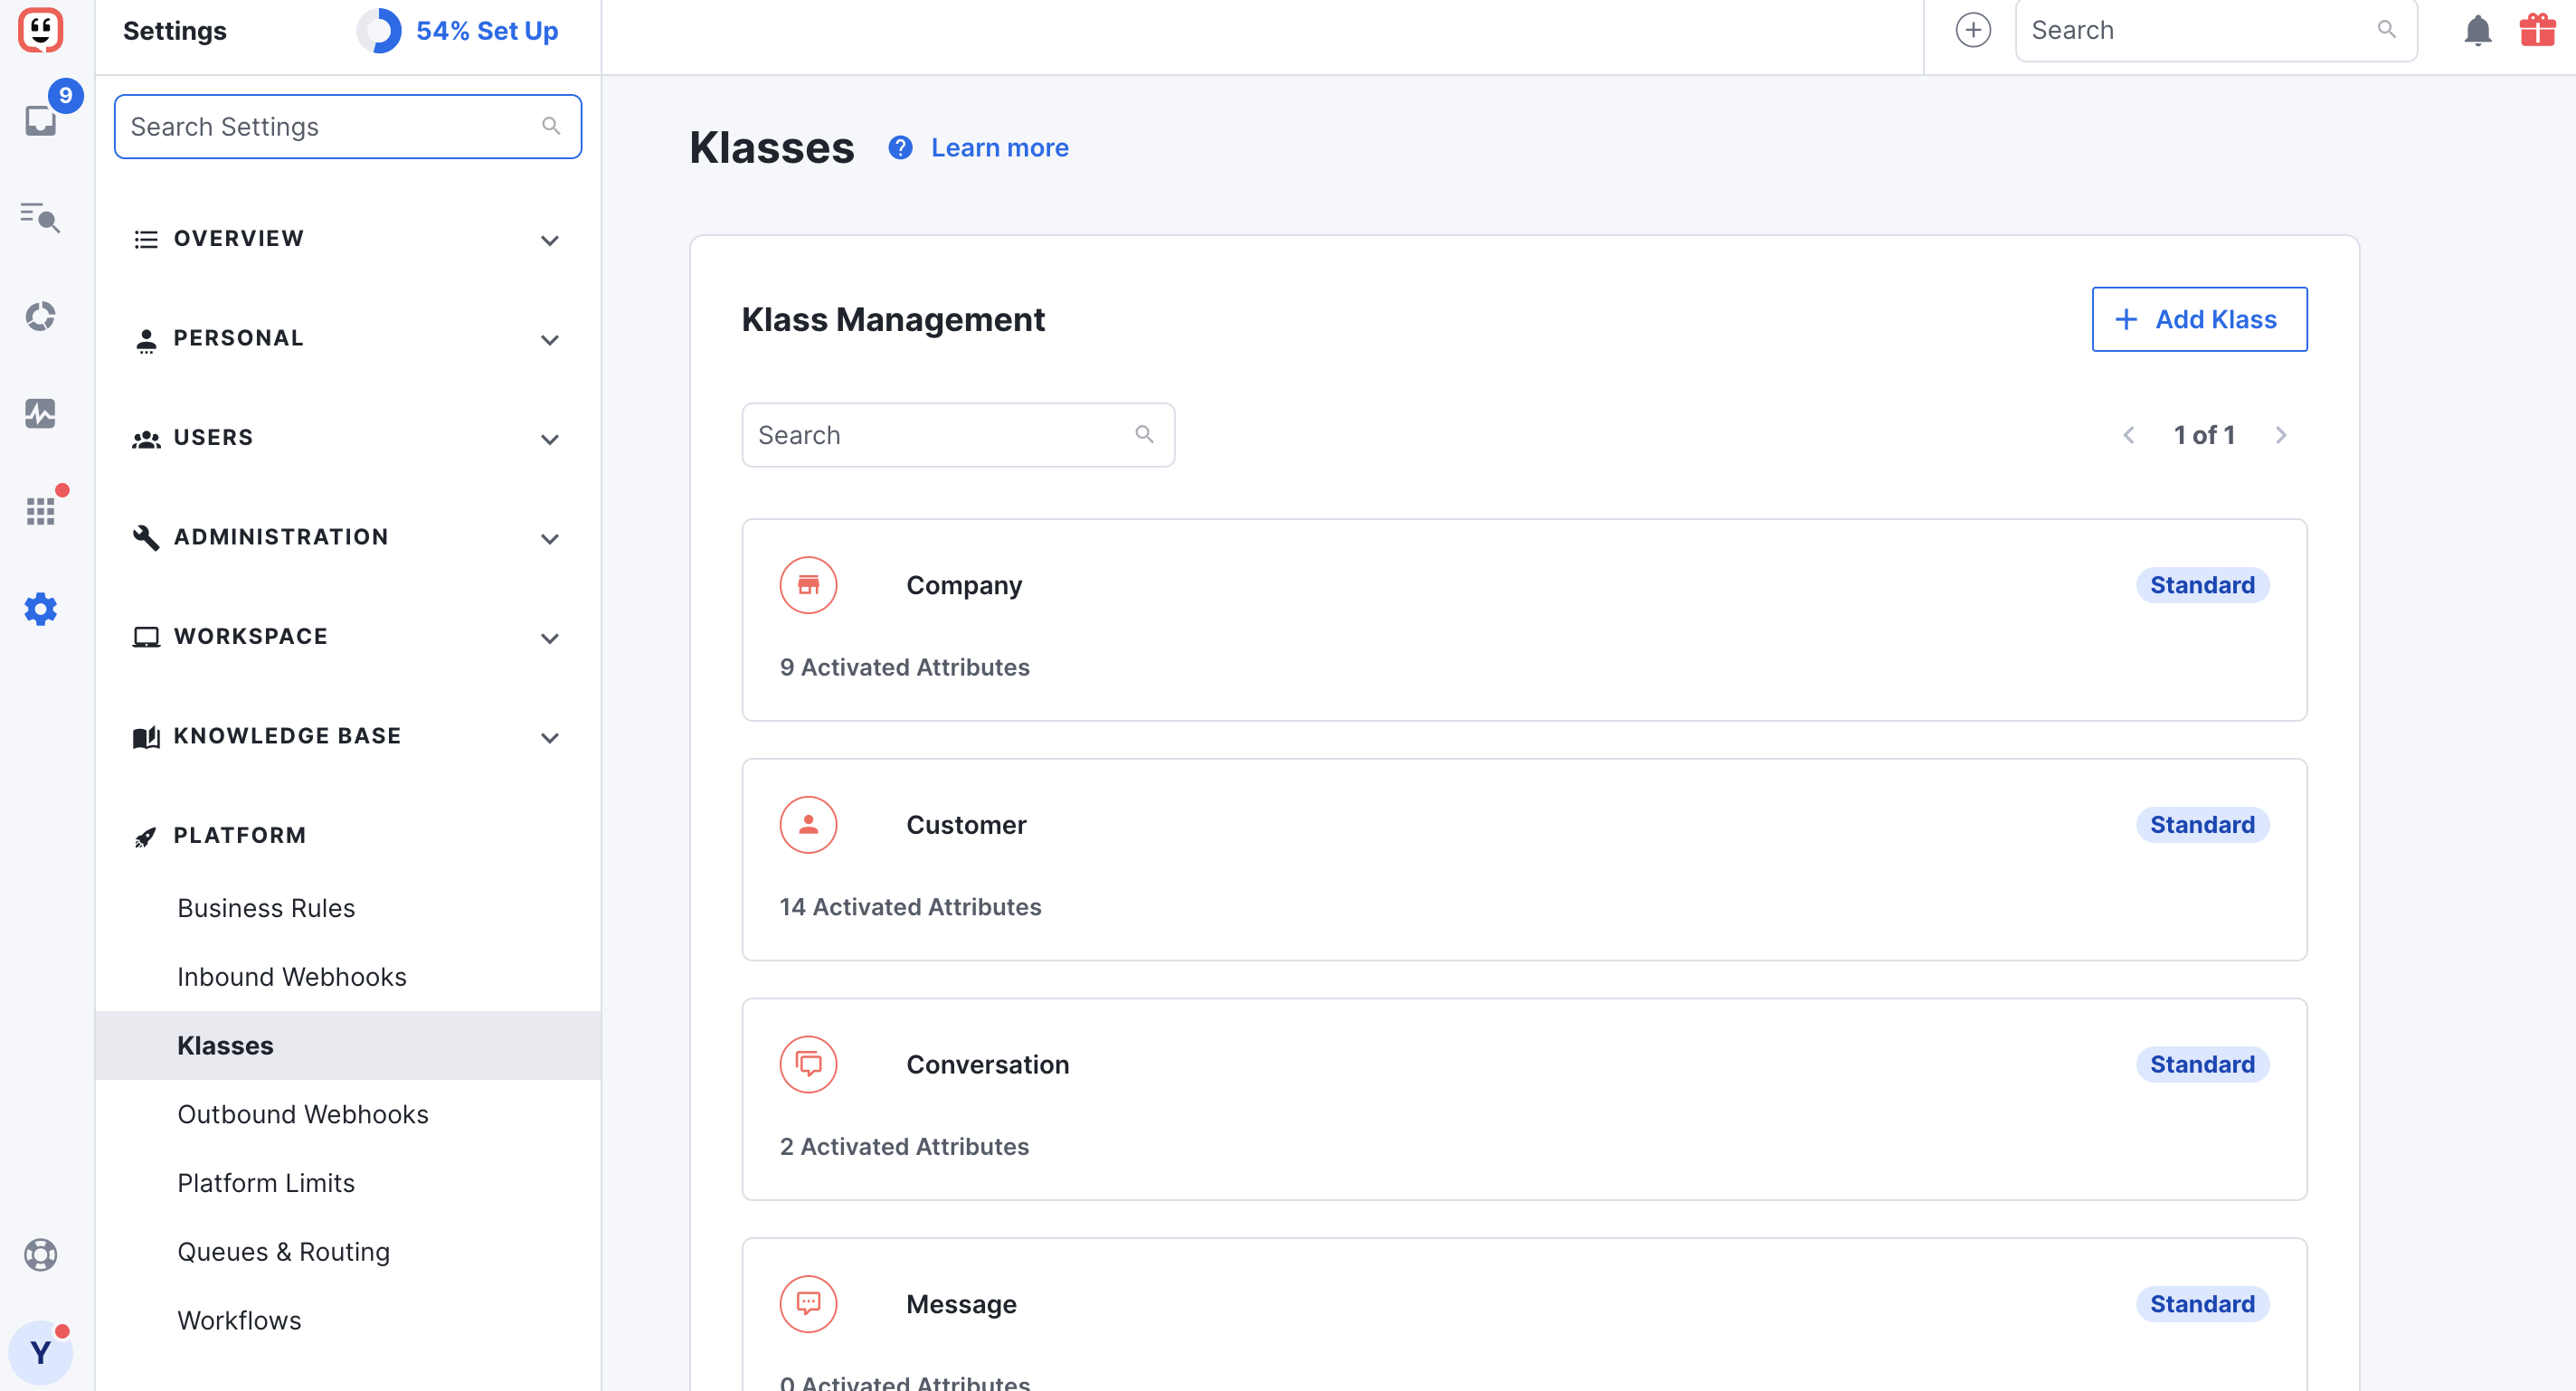Open the Company klass card
The width and height of the screenshot is (2576, 1391).
[x=1524, y=620]
